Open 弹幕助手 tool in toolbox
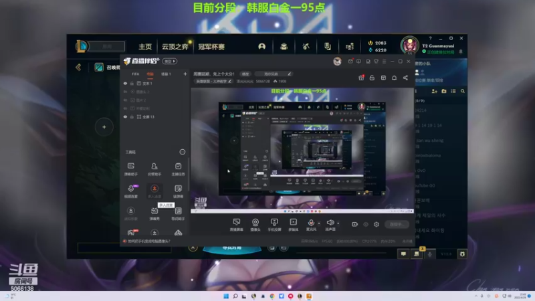 click(x=130, y=169)
